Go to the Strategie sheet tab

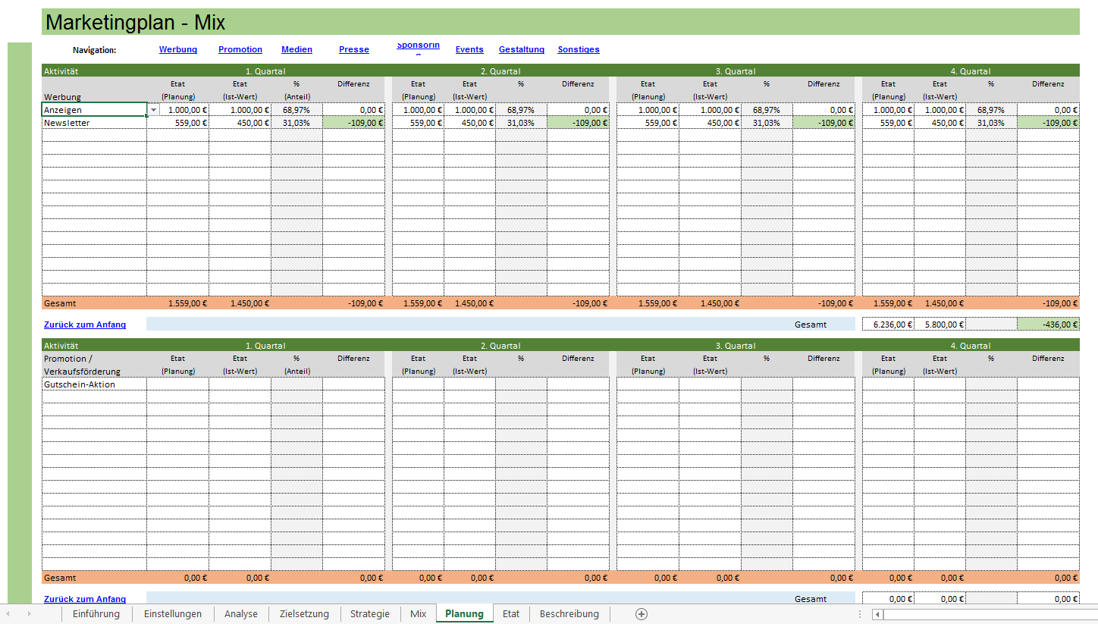[370, 614]
